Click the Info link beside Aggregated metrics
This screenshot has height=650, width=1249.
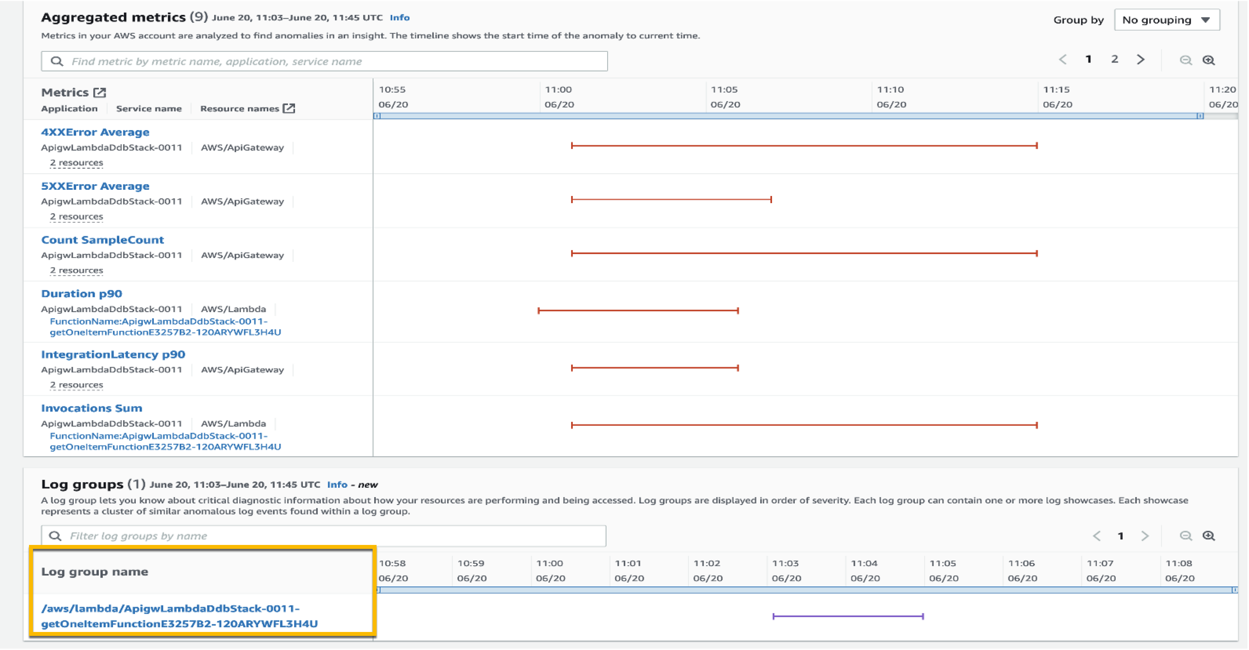[399, 18]
